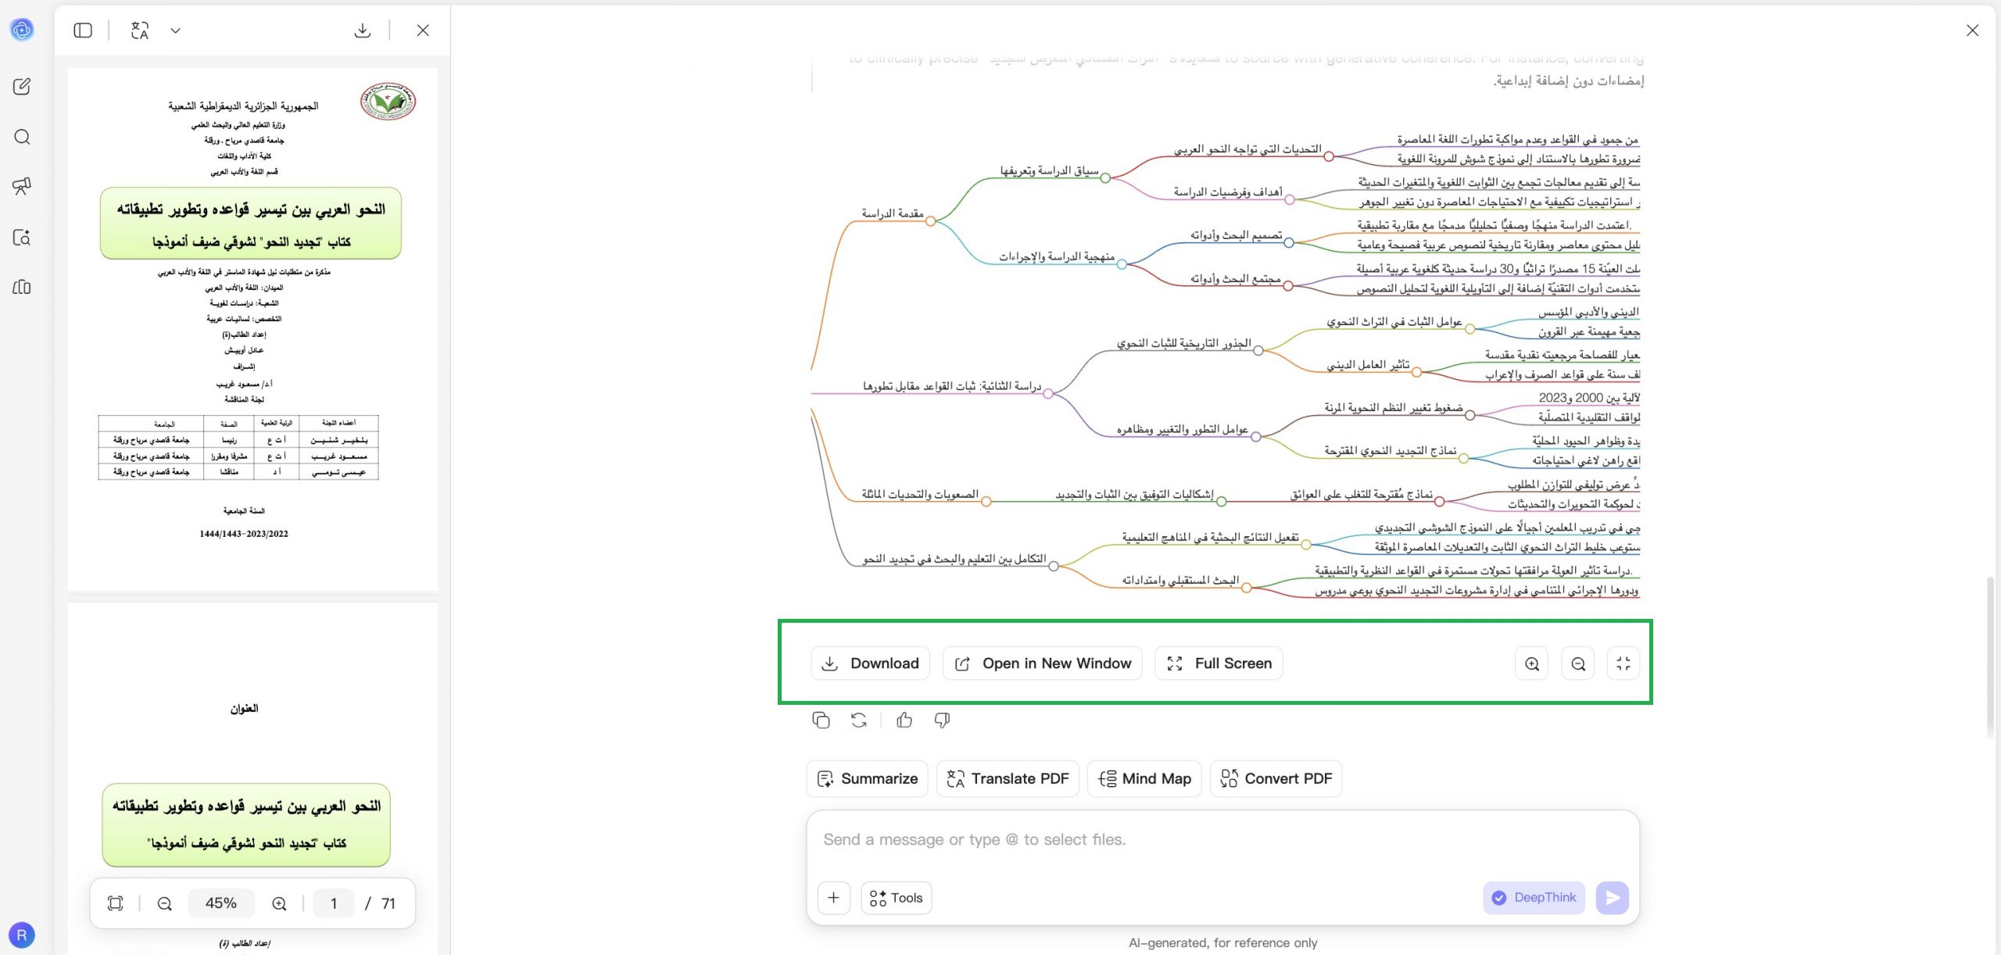Screen dimensions: 2001x955
Task: Click mind map node 'الجذور التاريخية للثبات النحوي'
Action: 1183,343
